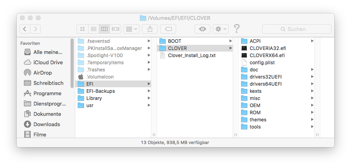
Task: Switch to column view
Action: tap(104, 29)
